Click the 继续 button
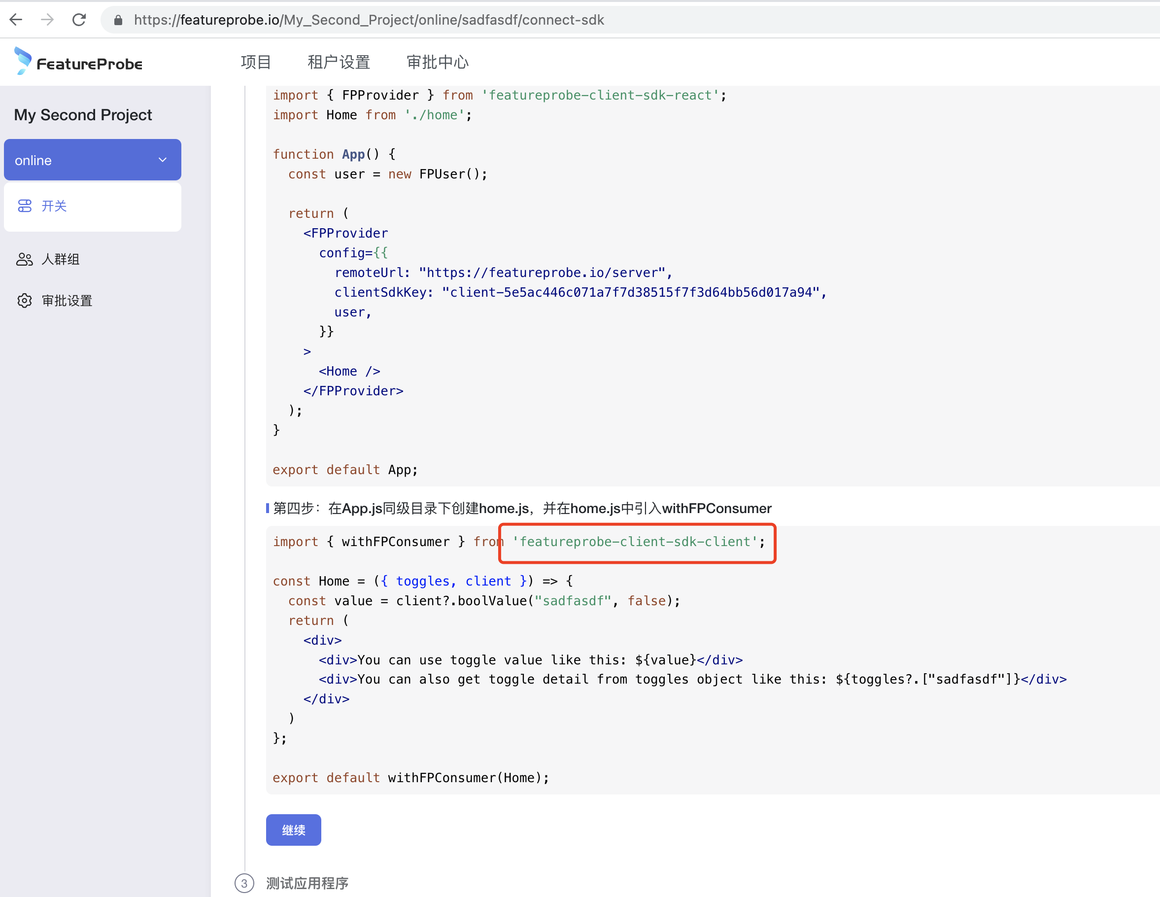 coord(293,829)
